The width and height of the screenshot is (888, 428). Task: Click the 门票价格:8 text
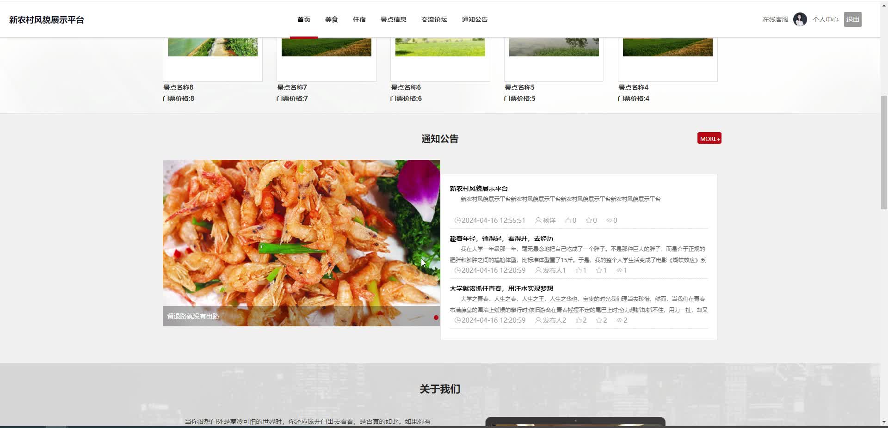click(x=179, y=98)
